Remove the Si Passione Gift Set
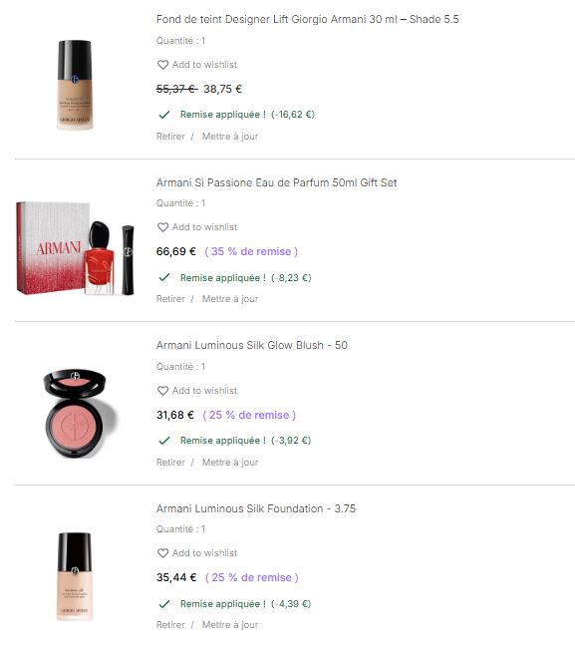This screenshot has height=646, width=575. point(170,299)
